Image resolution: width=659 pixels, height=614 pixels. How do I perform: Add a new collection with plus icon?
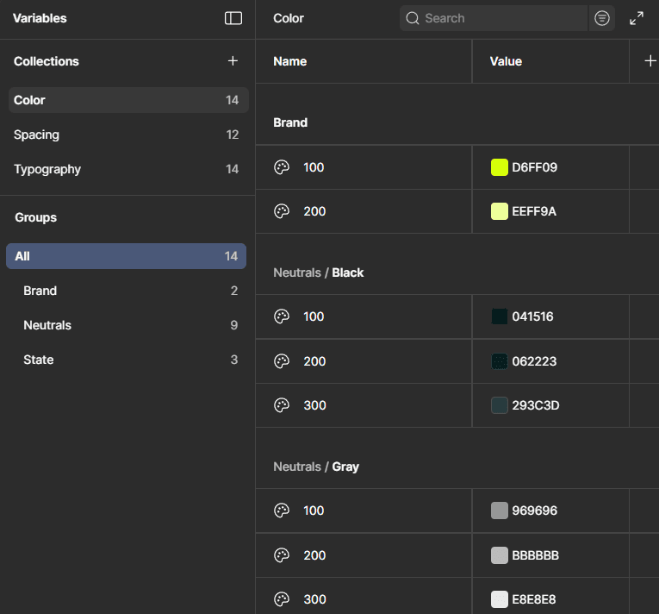(x=233, y=61)
